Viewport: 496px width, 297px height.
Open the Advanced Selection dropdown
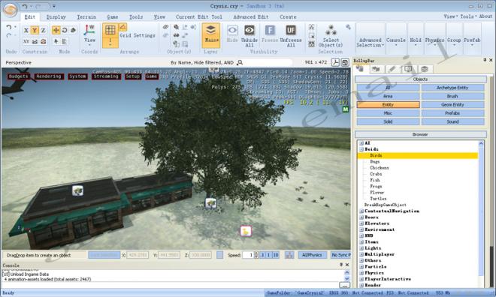(370, 43)
